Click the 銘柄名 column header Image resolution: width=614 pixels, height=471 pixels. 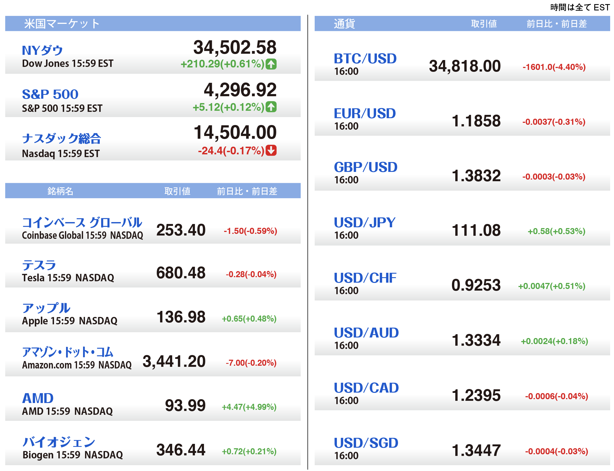60,191
